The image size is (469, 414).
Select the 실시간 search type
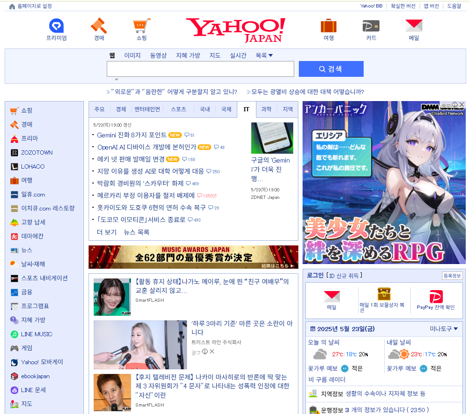[x=238, y=55]
